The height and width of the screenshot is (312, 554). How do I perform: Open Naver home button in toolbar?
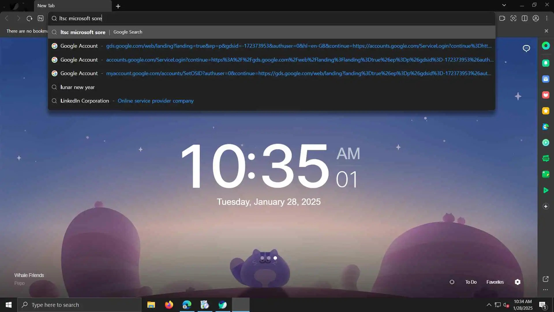click(x=41, y=18)
